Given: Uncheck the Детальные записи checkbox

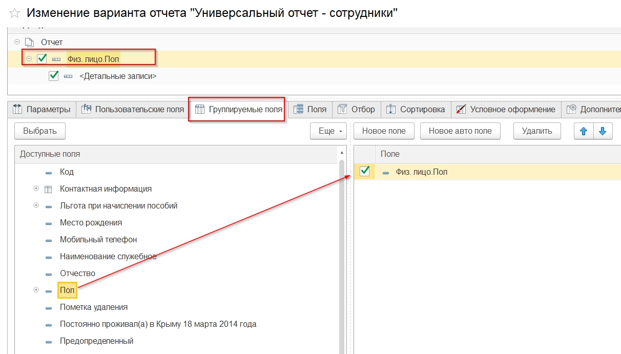Looking at the screenshot, I should [53, 76].
